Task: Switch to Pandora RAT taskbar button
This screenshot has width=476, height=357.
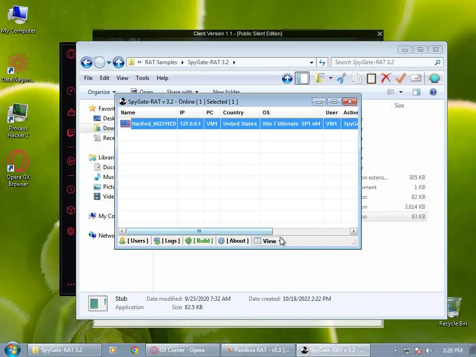Action: tap(258, 350)
